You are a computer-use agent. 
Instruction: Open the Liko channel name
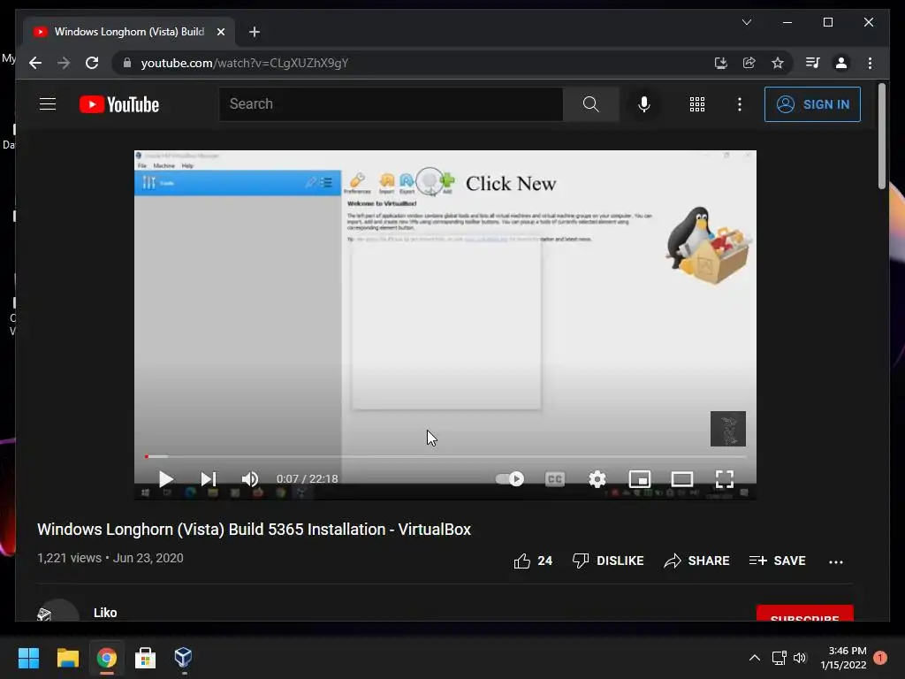pos(105,613)
